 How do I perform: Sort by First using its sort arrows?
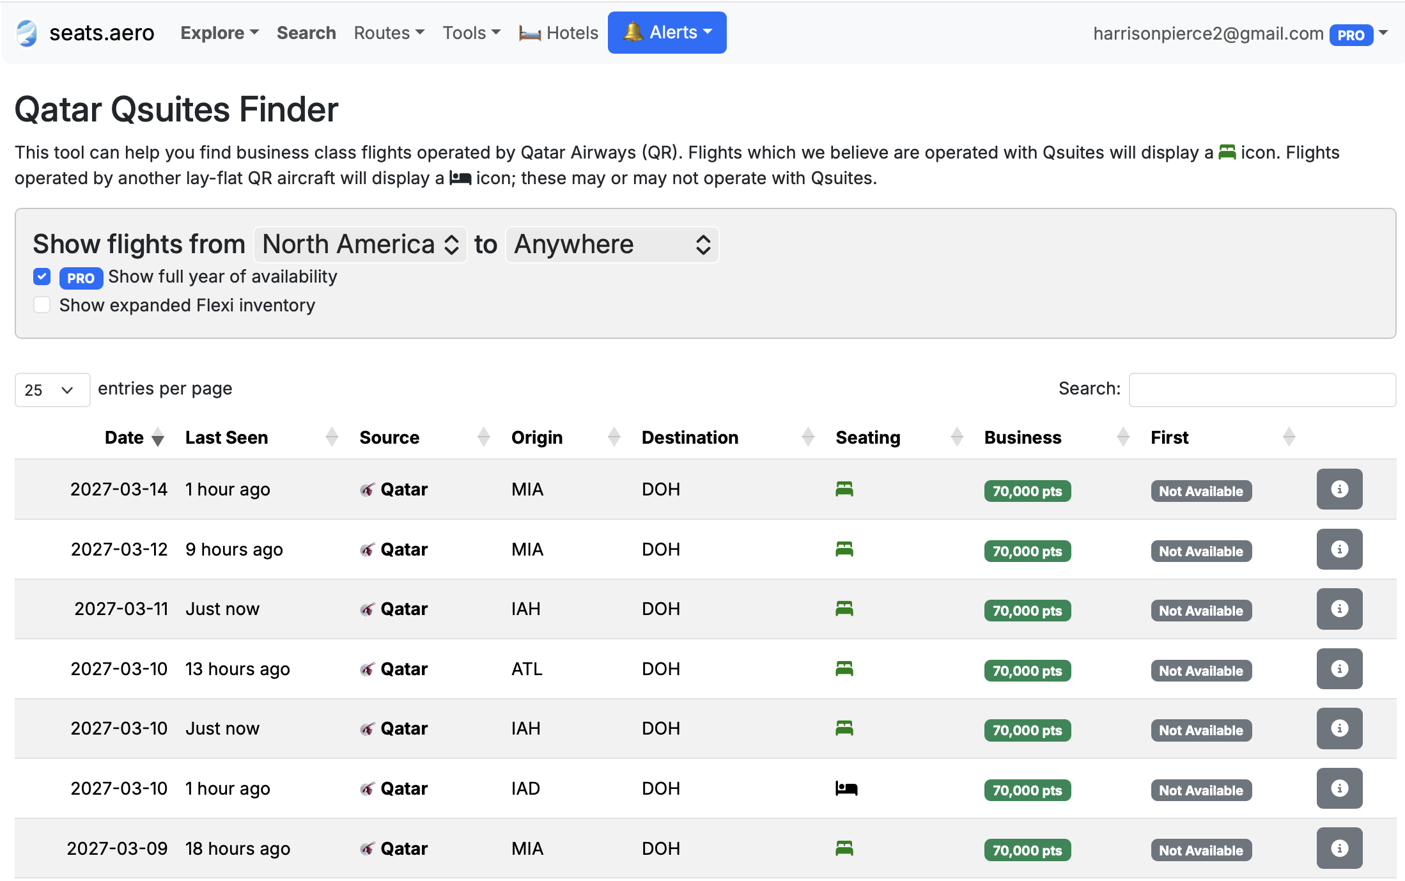1289,437
